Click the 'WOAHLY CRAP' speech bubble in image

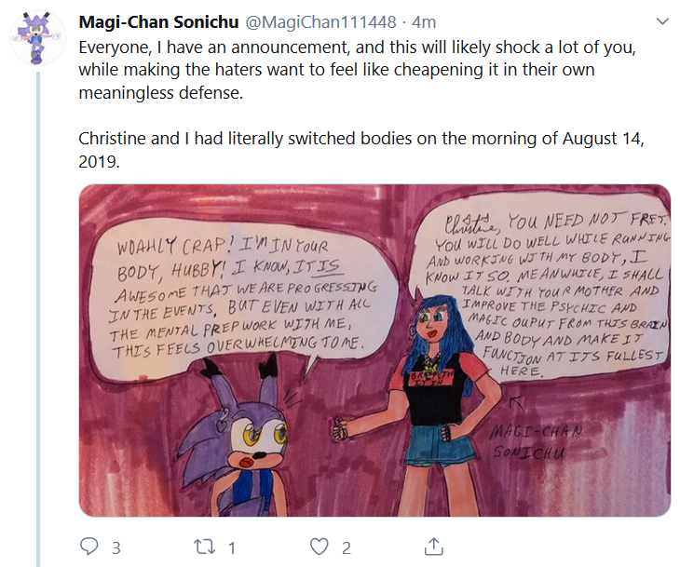click(243, 302)
